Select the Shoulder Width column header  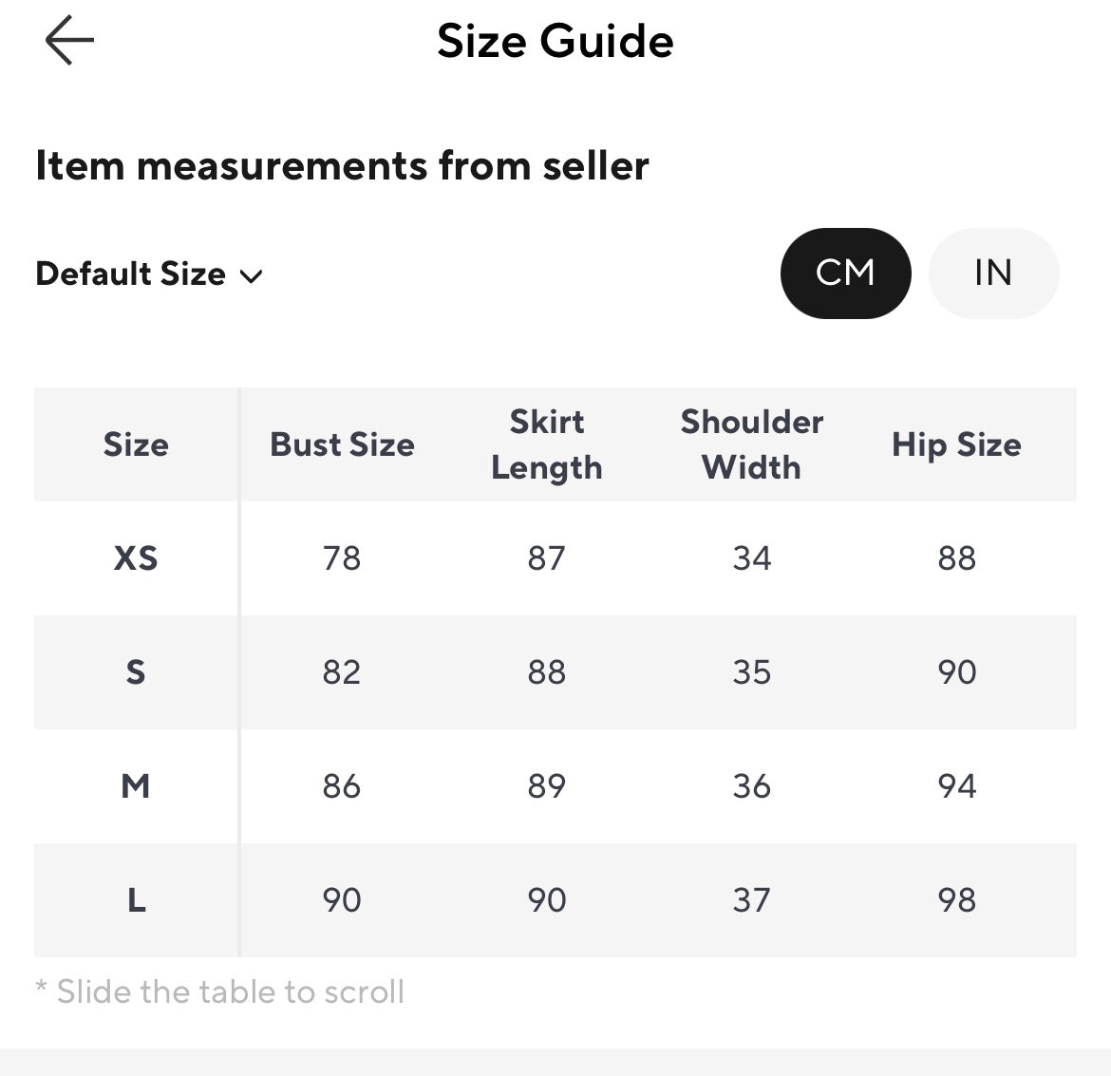pos(752,444)
